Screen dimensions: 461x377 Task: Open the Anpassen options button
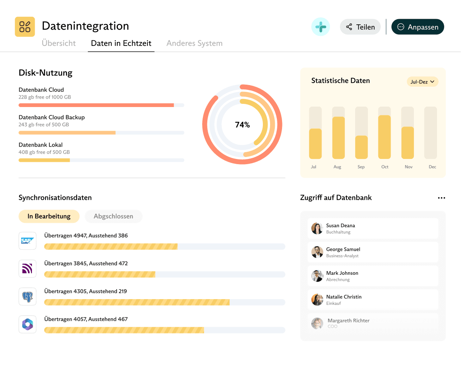pyautogui.click(x=417, y=27)
